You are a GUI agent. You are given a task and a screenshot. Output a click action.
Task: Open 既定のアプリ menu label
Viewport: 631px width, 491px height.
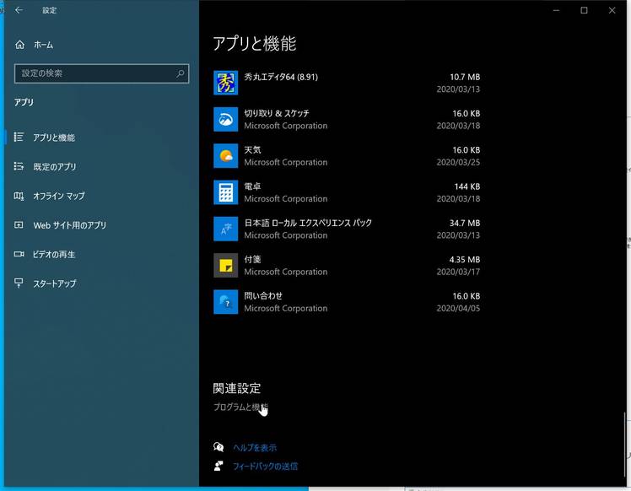point(55,166)
